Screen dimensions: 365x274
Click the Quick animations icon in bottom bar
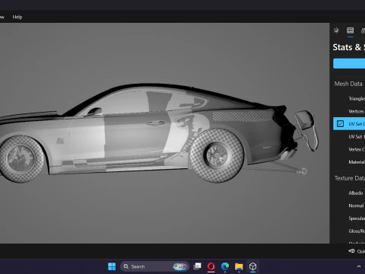point(351,251)
